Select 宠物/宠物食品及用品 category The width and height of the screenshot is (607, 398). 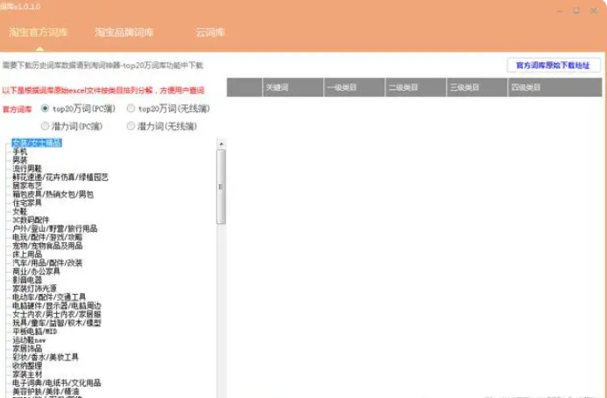pyautogui.click(x=47, y=246)
